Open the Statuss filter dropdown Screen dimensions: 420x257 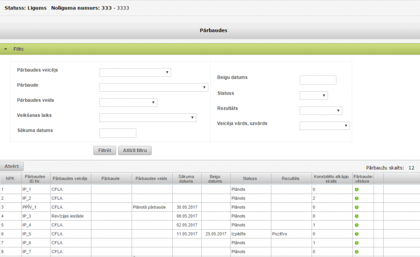point(313,95)
